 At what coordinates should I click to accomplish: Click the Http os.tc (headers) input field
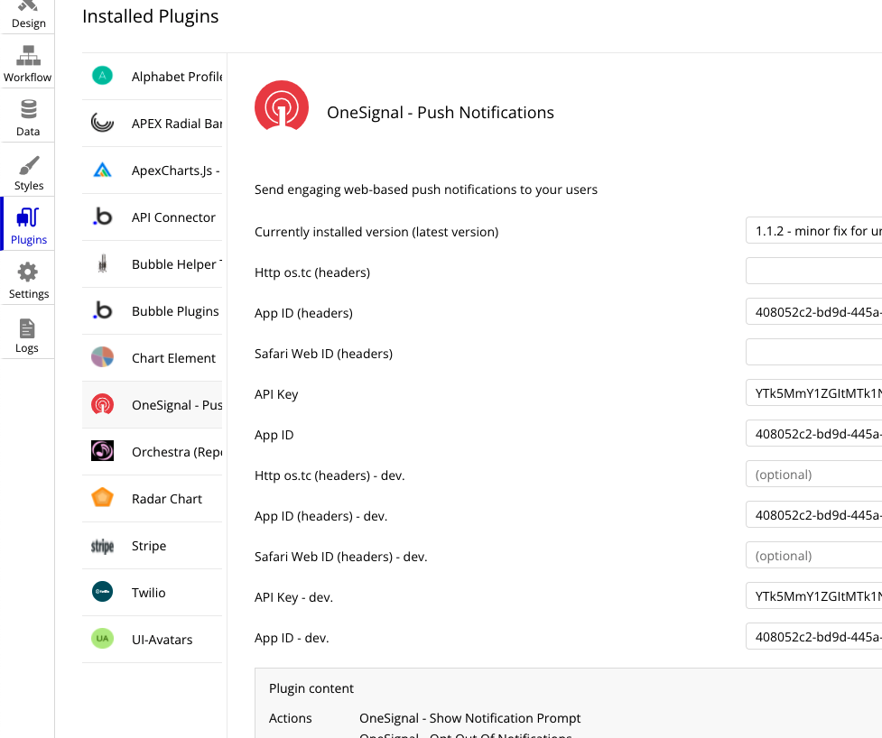point(813,272)
